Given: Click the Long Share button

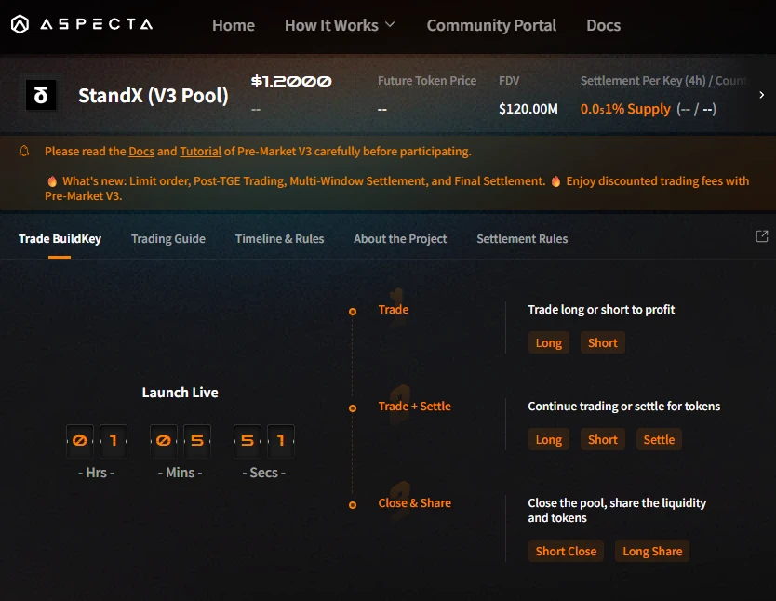Looking at the screenshot, I should click(x=652, y=551).
